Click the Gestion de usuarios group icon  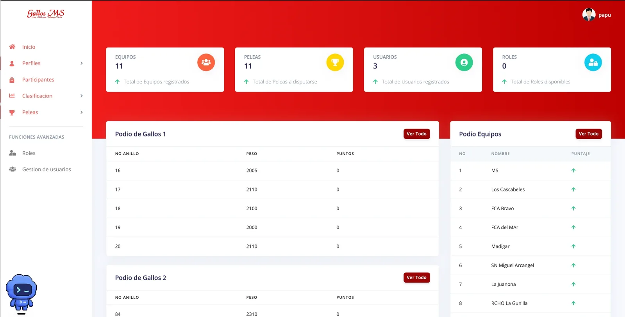click(x=12, y=169)
